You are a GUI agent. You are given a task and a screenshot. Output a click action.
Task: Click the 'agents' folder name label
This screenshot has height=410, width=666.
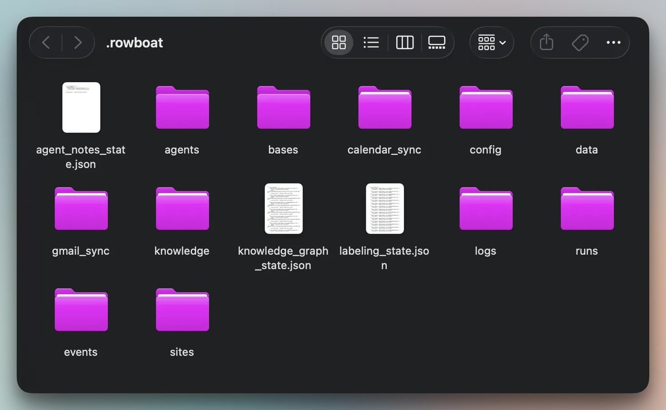182,150
